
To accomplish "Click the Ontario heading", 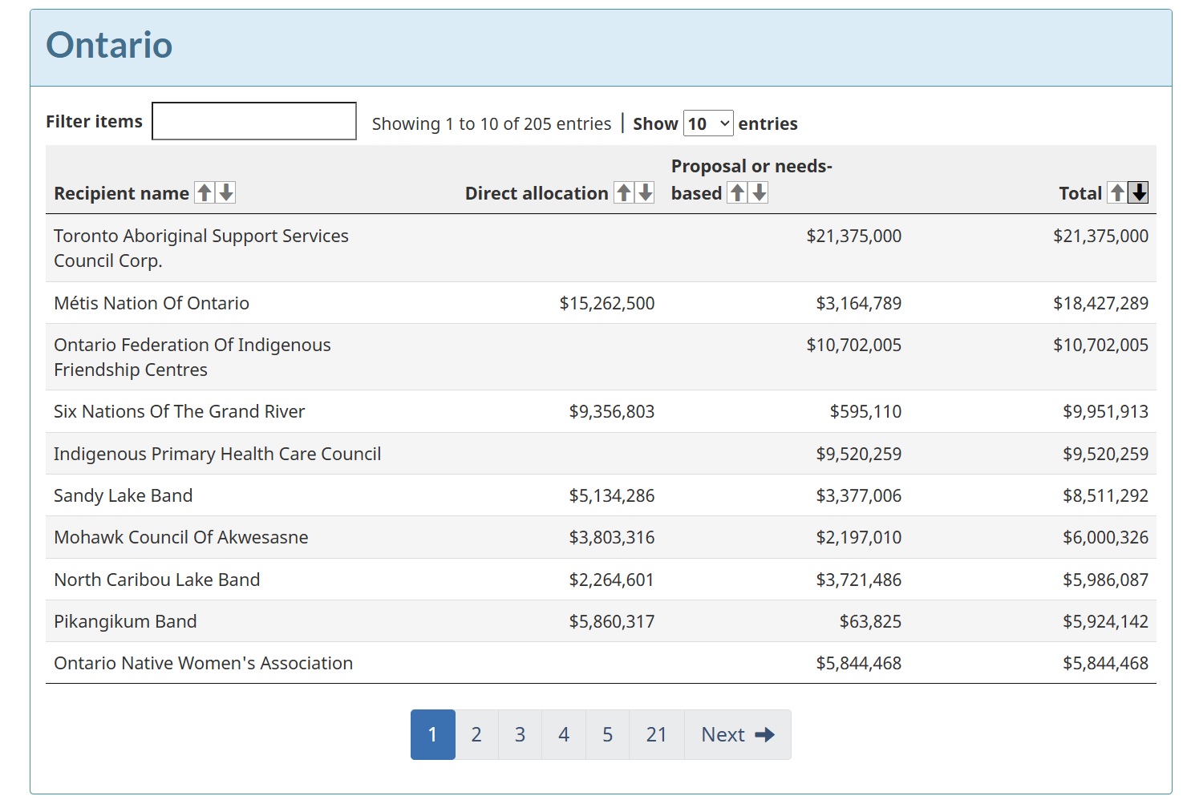I will click(x=109, y=45).
